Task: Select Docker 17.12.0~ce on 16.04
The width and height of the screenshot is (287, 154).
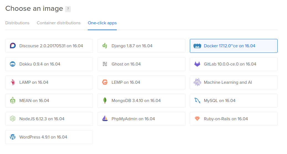Action: click(234, 46)
